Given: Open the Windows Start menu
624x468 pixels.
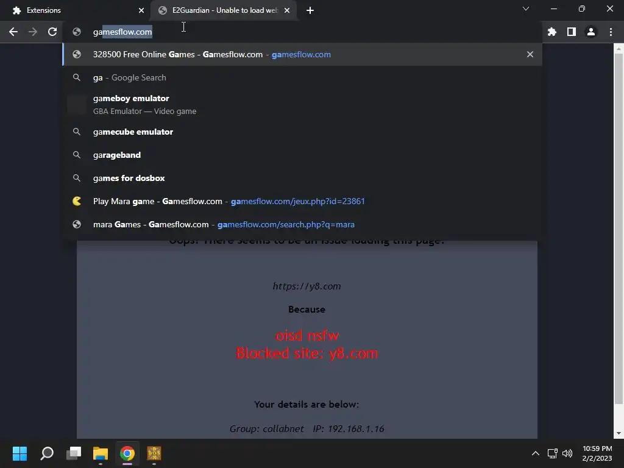Looking at the screenshot, I should [x=19, y=453].
